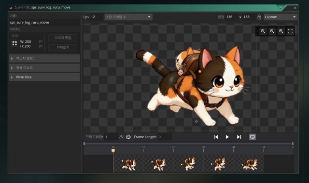Click the origin lock padlock icon
Screen dimensions: 309x183
259,17
